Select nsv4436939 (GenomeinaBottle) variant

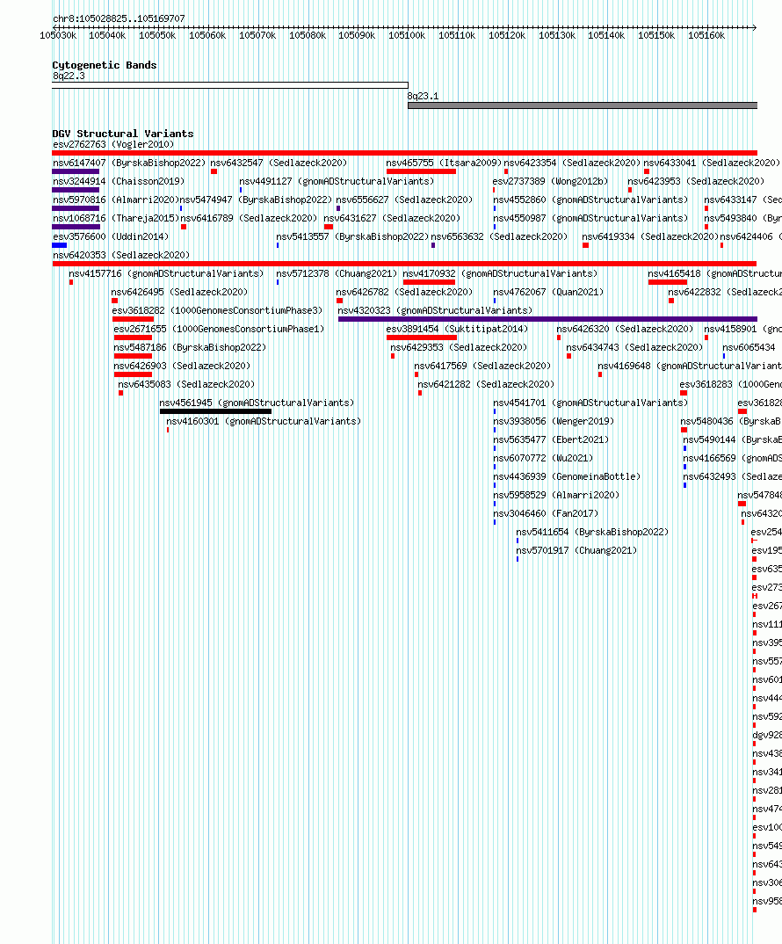(567, 476)
